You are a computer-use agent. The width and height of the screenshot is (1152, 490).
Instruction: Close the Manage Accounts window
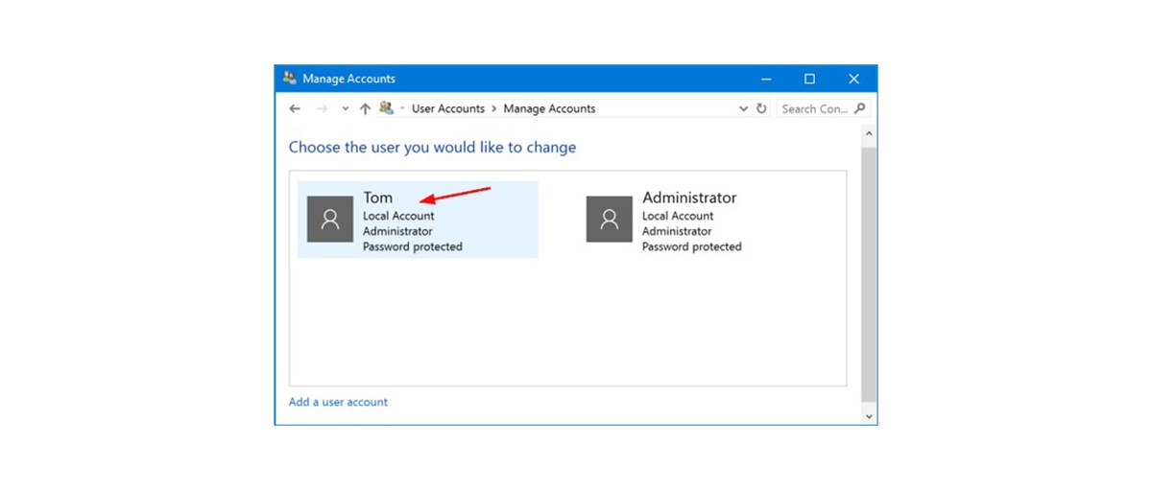click(x=853, y=79)
